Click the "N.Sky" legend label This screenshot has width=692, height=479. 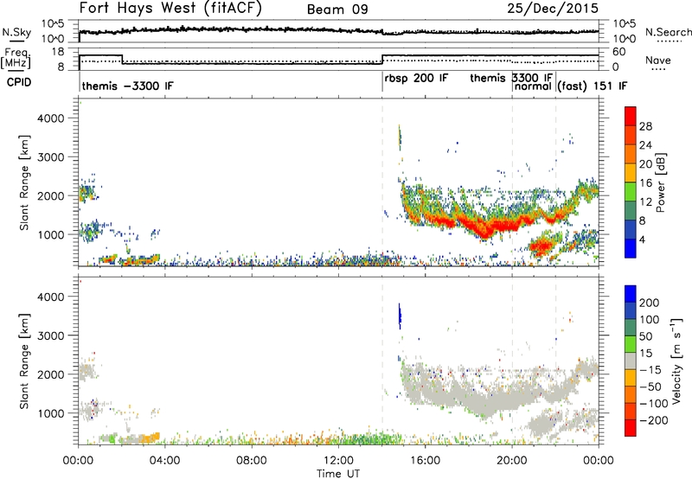click(16, 32)
